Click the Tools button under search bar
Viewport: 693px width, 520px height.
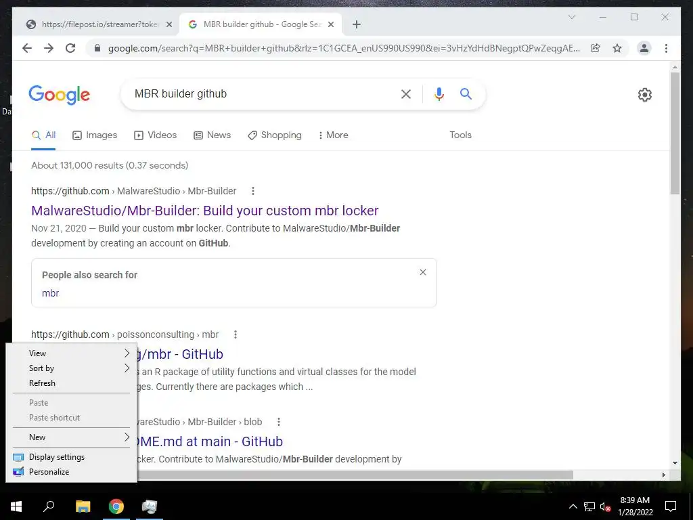pos(460,135)
